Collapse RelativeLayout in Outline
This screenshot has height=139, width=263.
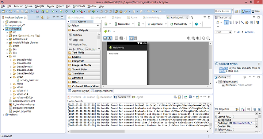217,82
